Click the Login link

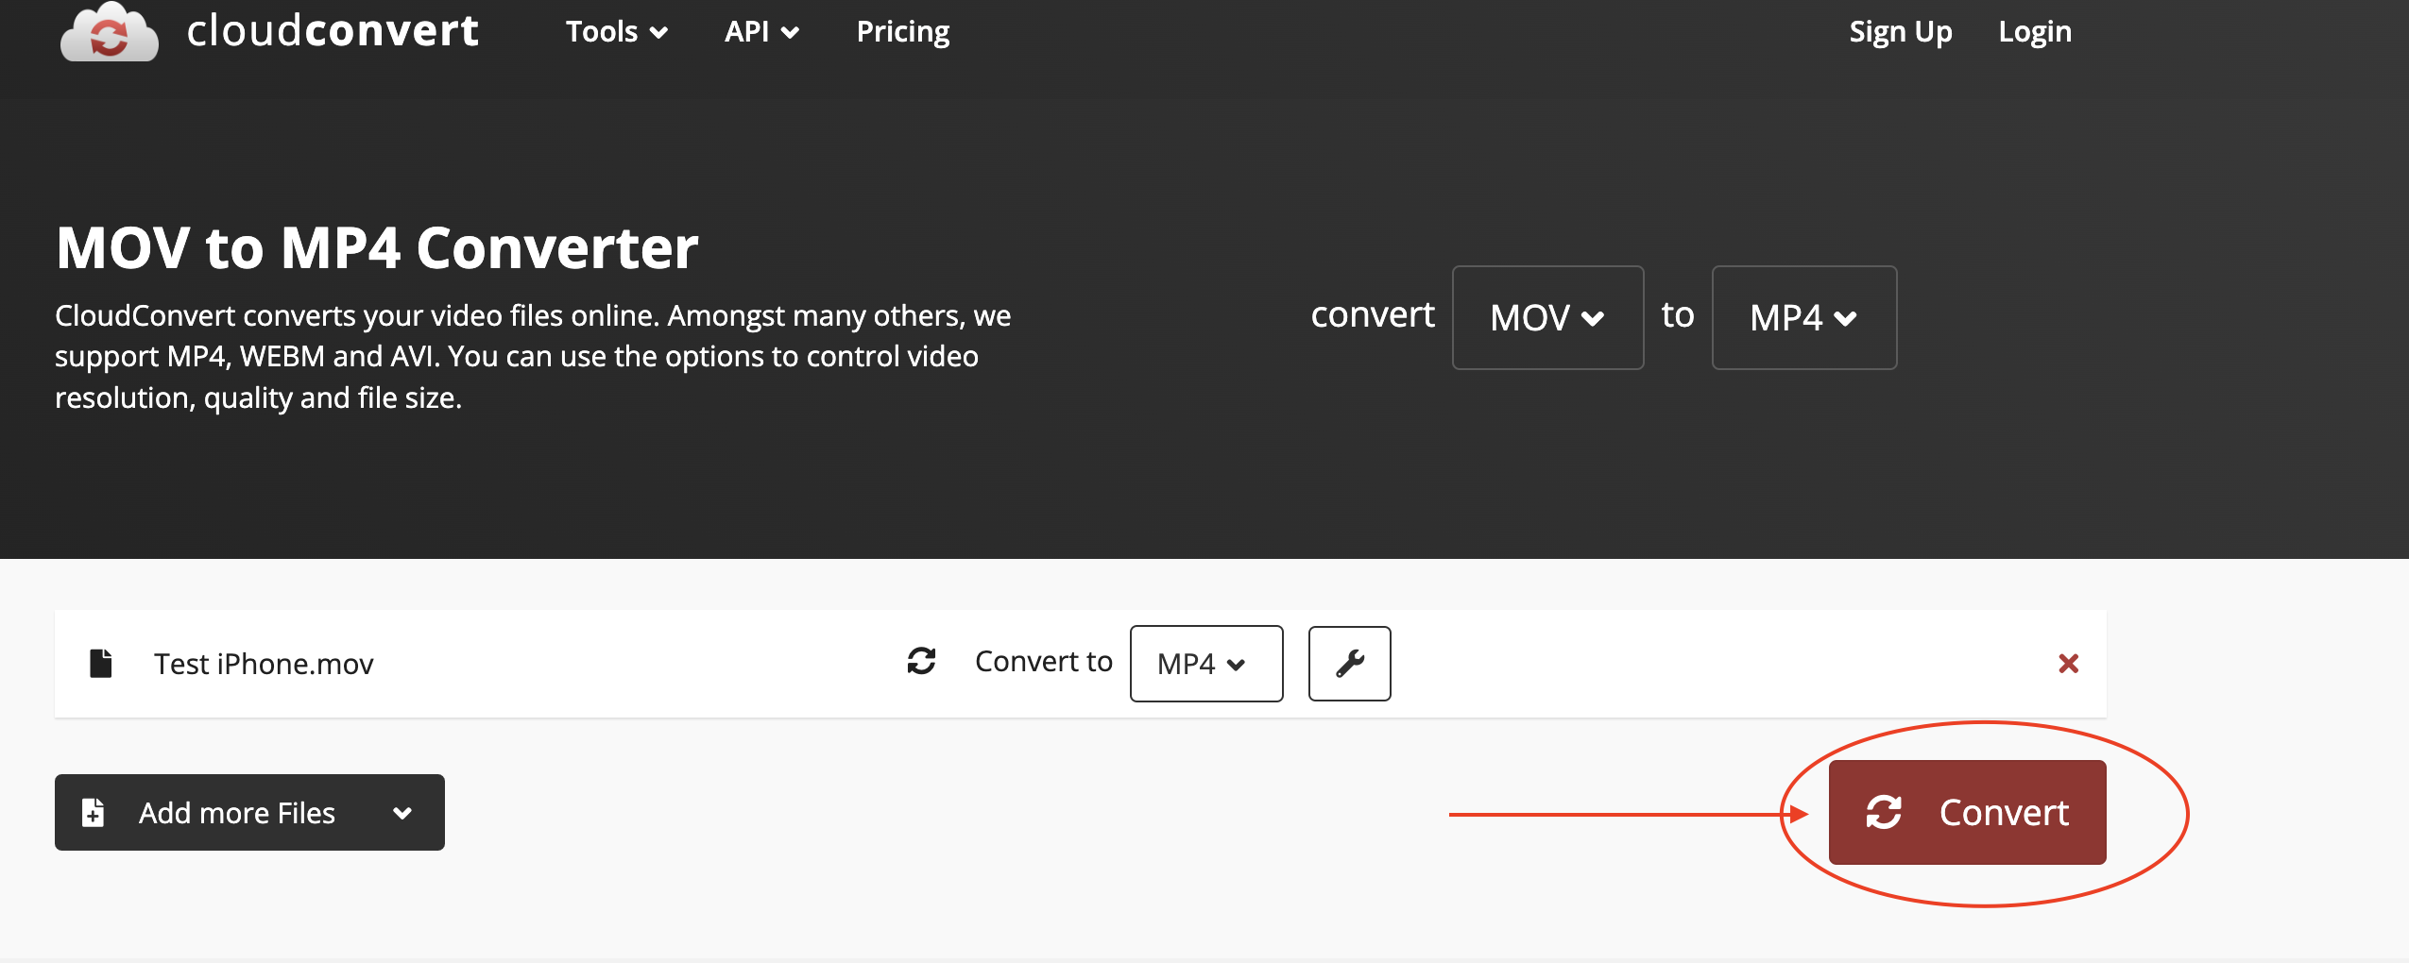coord(2035,32)
